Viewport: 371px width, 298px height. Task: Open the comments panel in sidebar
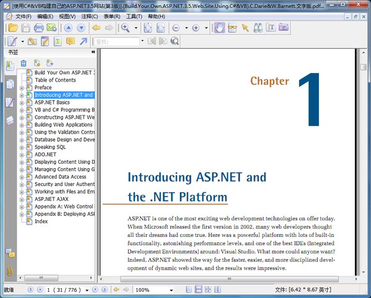pos(10,253)
